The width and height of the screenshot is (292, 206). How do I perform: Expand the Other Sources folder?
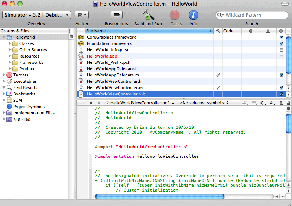click(x=10, y=50)
